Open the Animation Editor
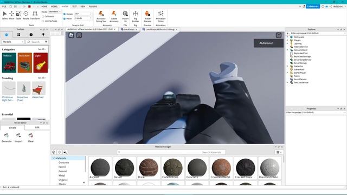Viewport: 347px width, 195px height. pos(160,16)
